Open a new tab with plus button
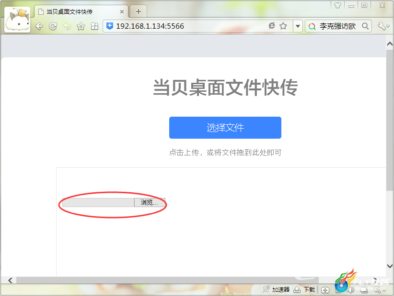Image resolution: width=394 pixels, height=296 pixels. [139, 11]
